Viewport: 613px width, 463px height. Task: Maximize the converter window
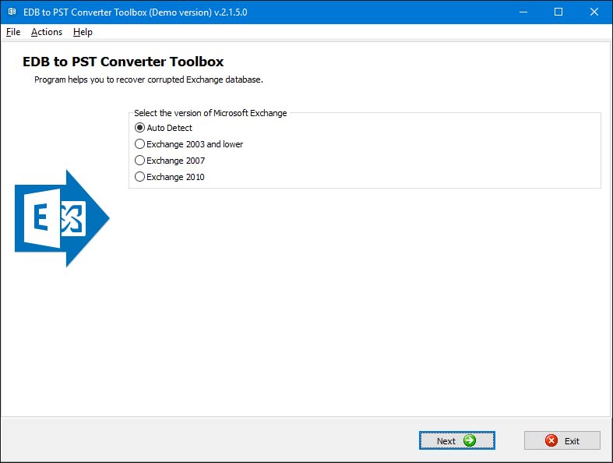558,12
